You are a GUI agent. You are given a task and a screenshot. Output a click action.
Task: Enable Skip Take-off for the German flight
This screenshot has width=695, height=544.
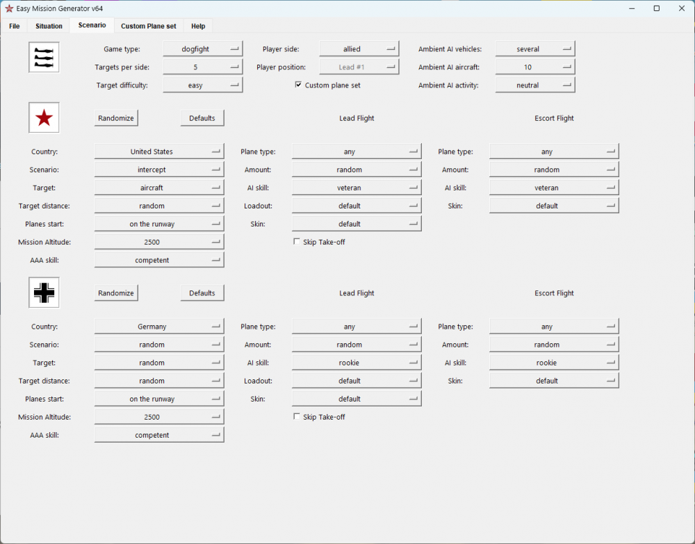pos(297,418)
